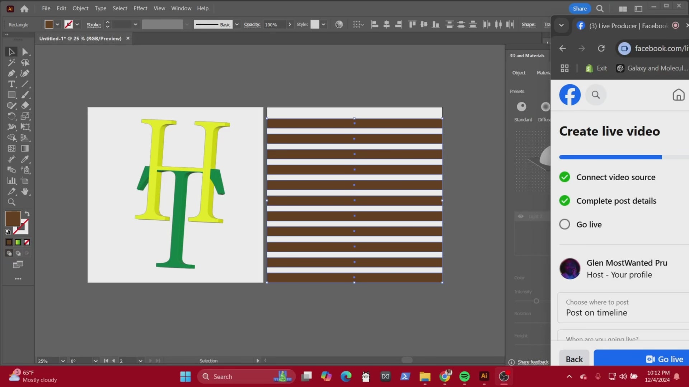Select the Hand tool
This screenshot has width=689, height=387.
[x=25, y=191]
